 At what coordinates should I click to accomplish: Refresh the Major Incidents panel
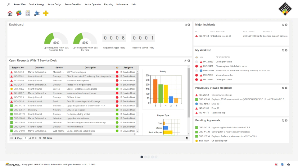click(x=283, y=25)
